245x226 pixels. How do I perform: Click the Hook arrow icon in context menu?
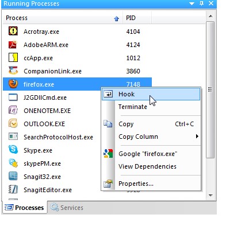point(108,94)
